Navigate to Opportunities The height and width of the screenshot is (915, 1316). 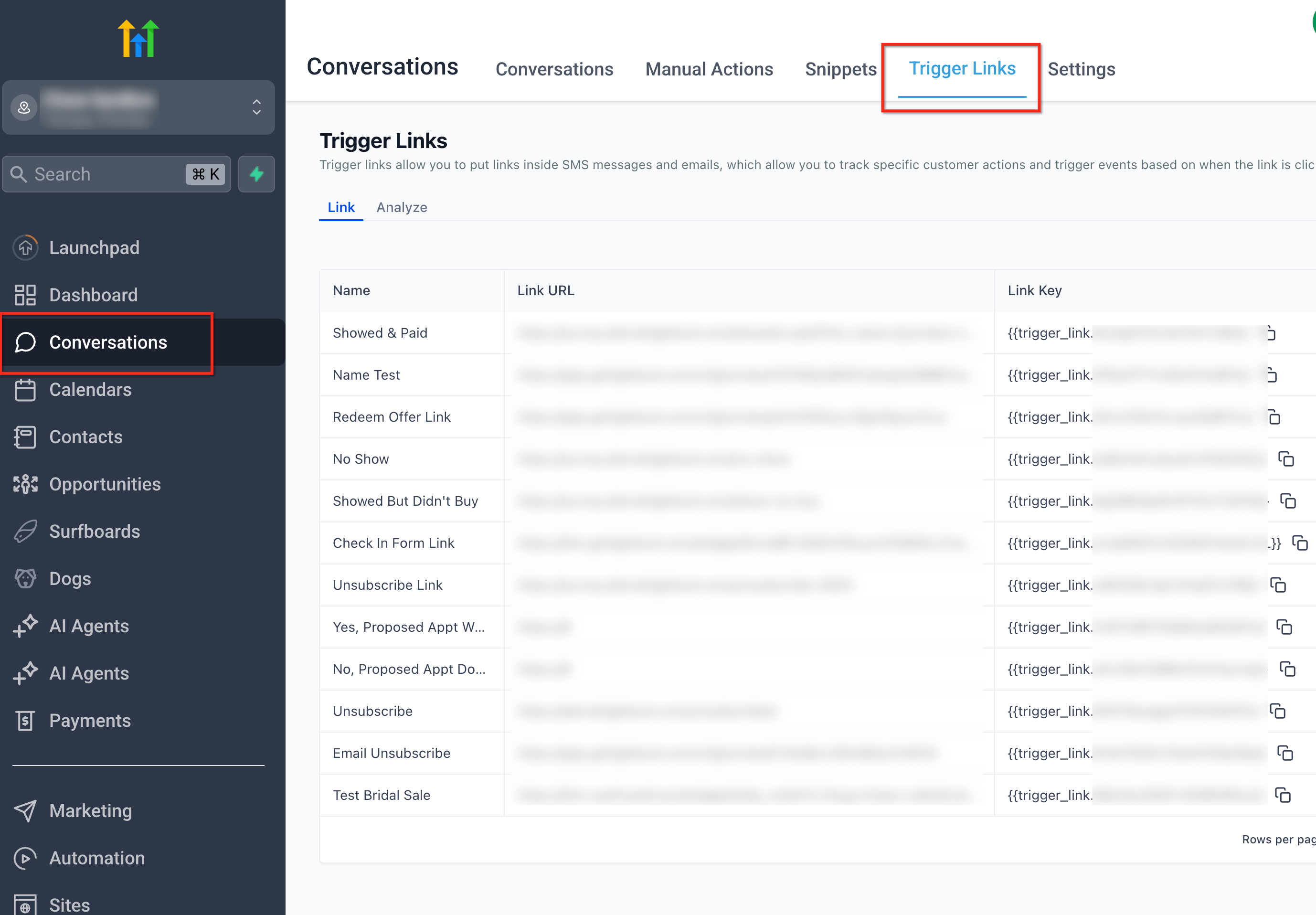(104, 484)
